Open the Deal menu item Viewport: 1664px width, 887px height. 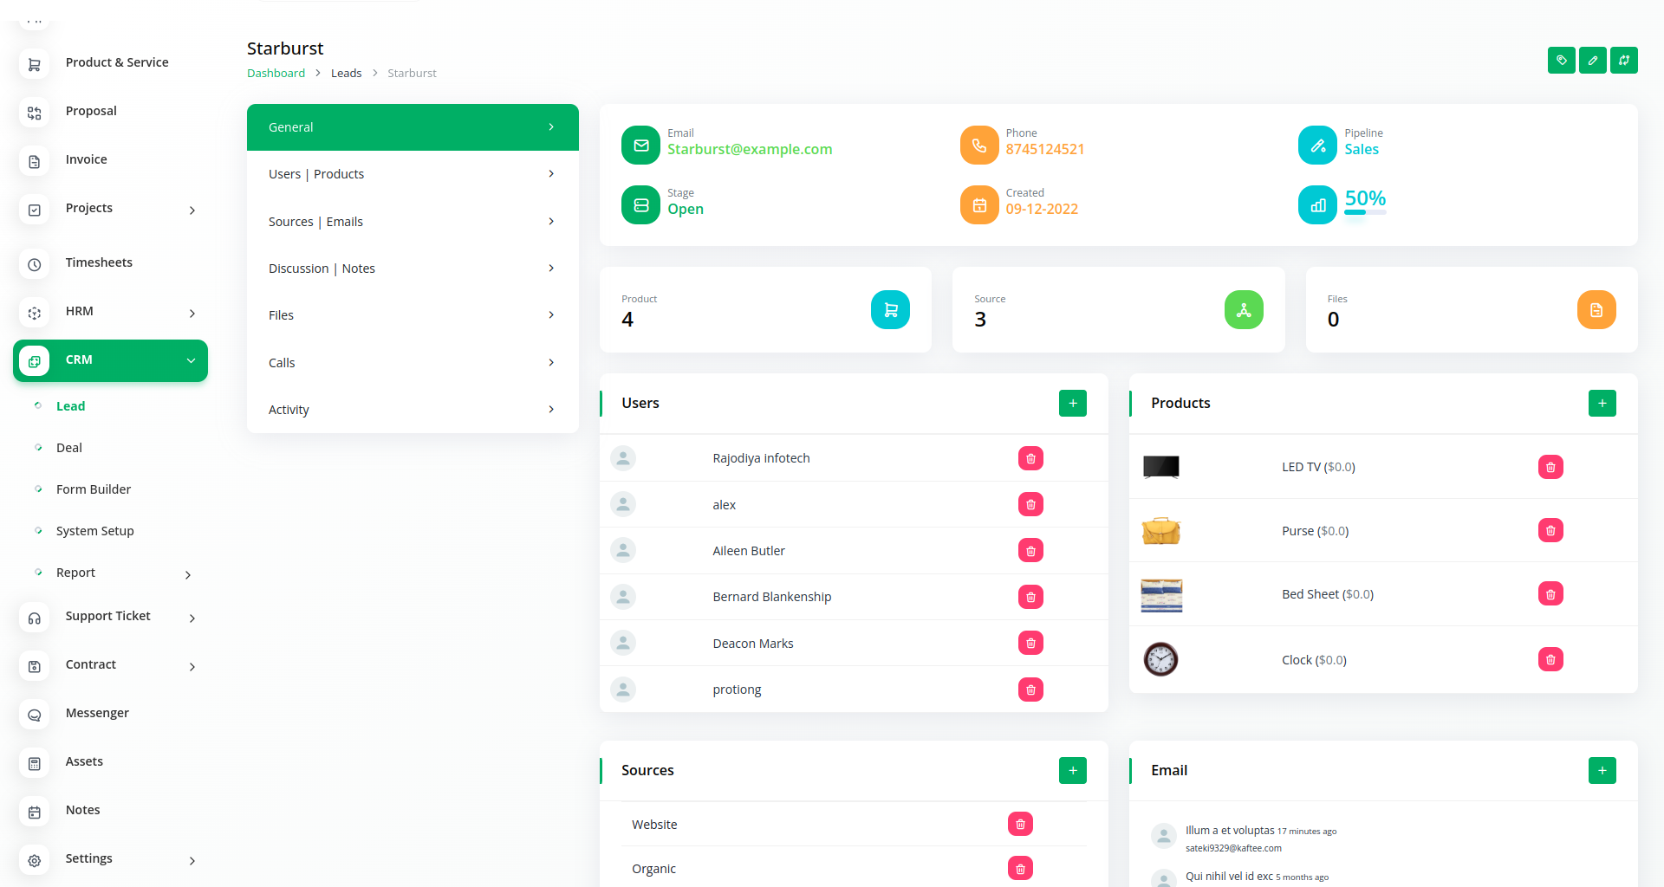coord(69,448)
